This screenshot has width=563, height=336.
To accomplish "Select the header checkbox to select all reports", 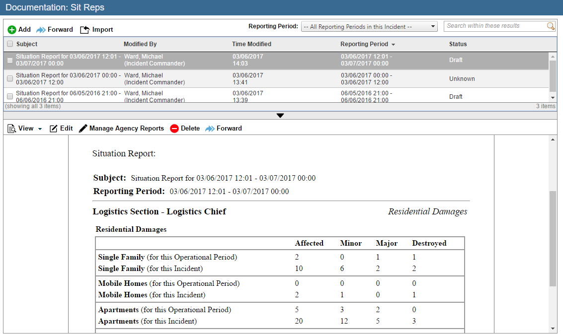I will [x=9, y=44].
